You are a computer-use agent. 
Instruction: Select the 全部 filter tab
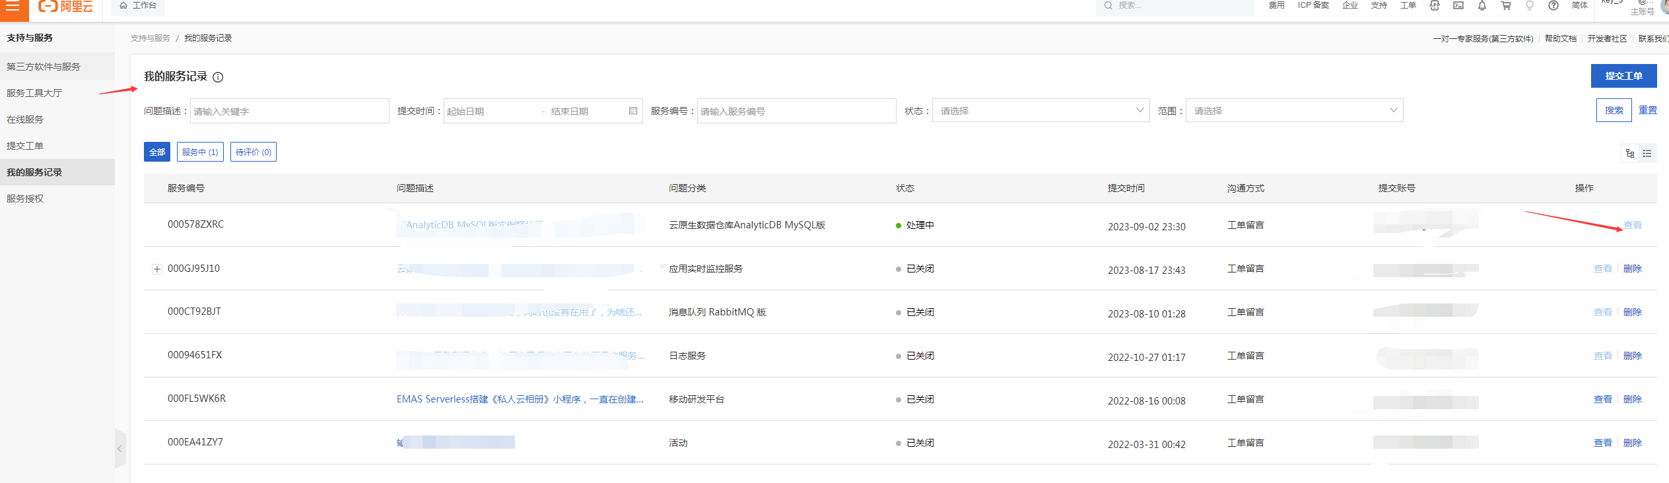[157, 152]
